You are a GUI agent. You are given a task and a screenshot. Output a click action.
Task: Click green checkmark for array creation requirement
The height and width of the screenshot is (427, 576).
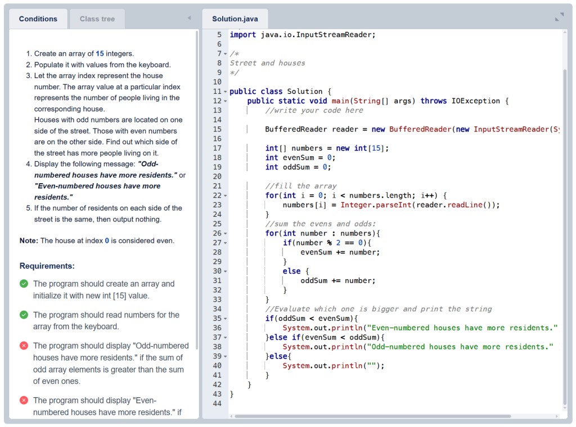(24, 284)
